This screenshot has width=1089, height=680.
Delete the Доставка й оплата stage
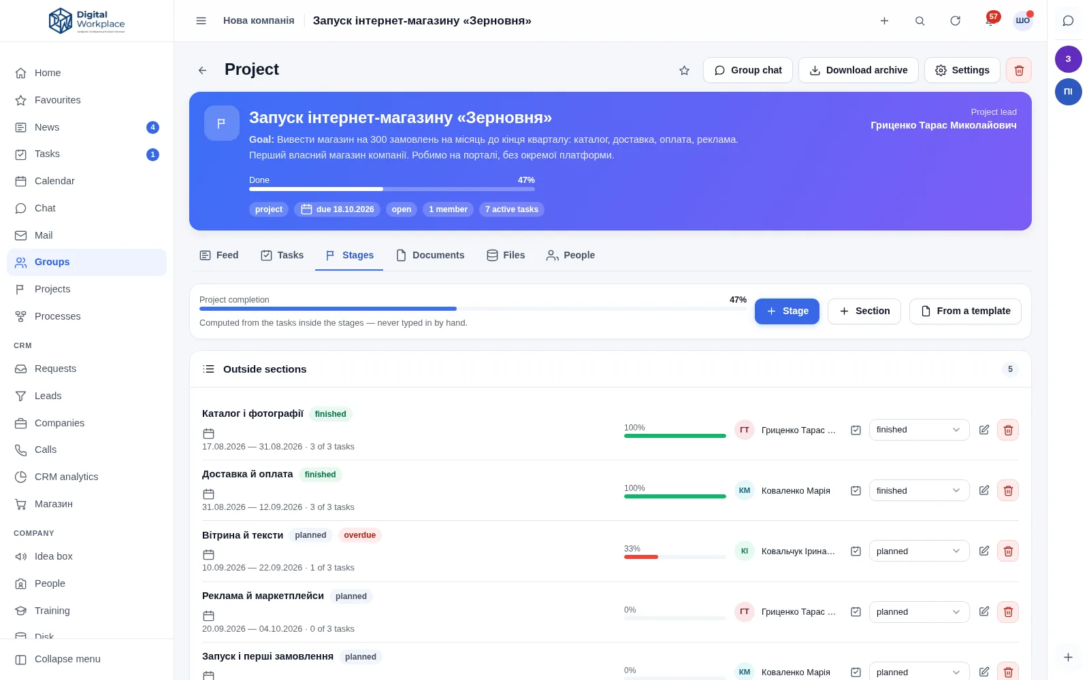1008,490
